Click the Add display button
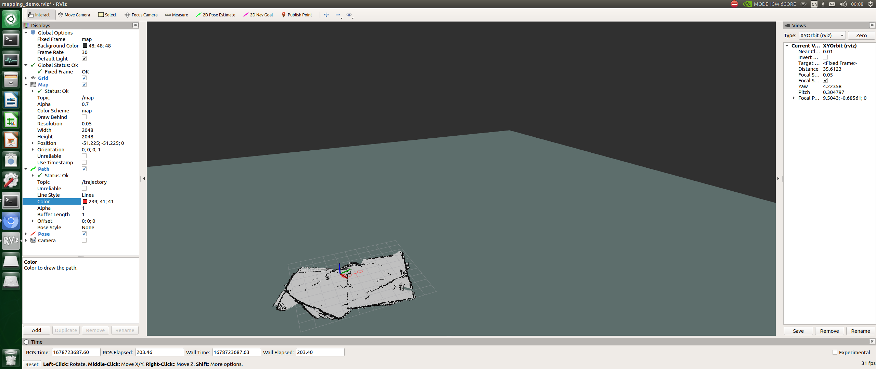This screenshot has height=369, width=876. [37, 330]
